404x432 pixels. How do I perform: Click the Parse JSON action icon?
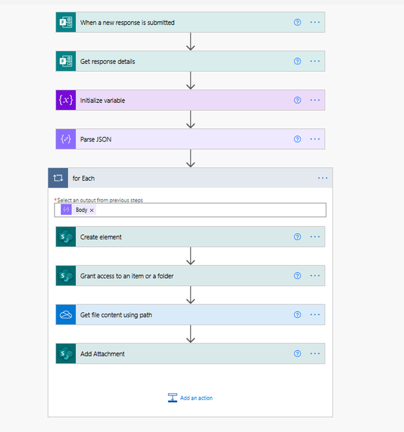click(x=66, y=139)
